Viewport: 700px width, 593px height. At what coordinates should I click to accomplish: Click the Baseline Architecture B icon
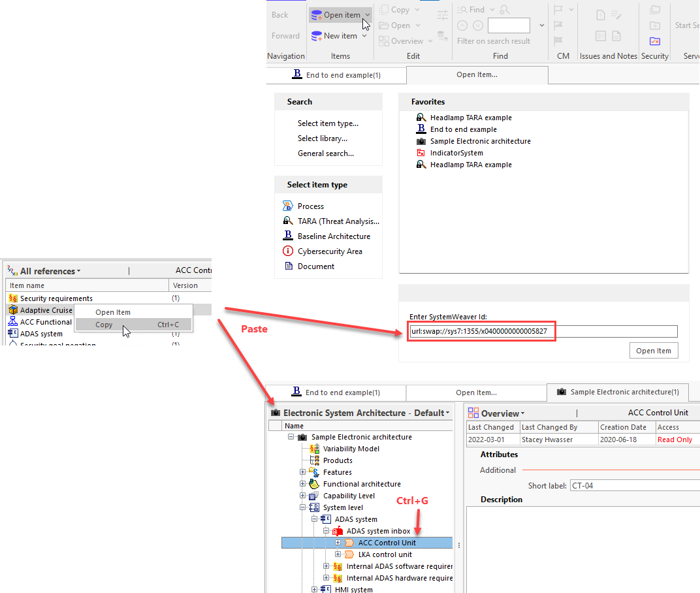pos(288,235)
